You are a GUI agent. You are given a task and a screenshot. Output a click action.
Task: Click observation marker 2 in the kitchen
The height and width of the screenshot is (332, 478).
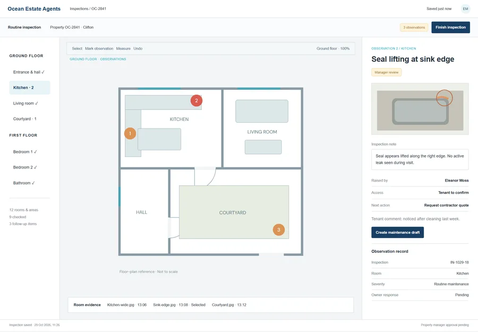point(197,100)
